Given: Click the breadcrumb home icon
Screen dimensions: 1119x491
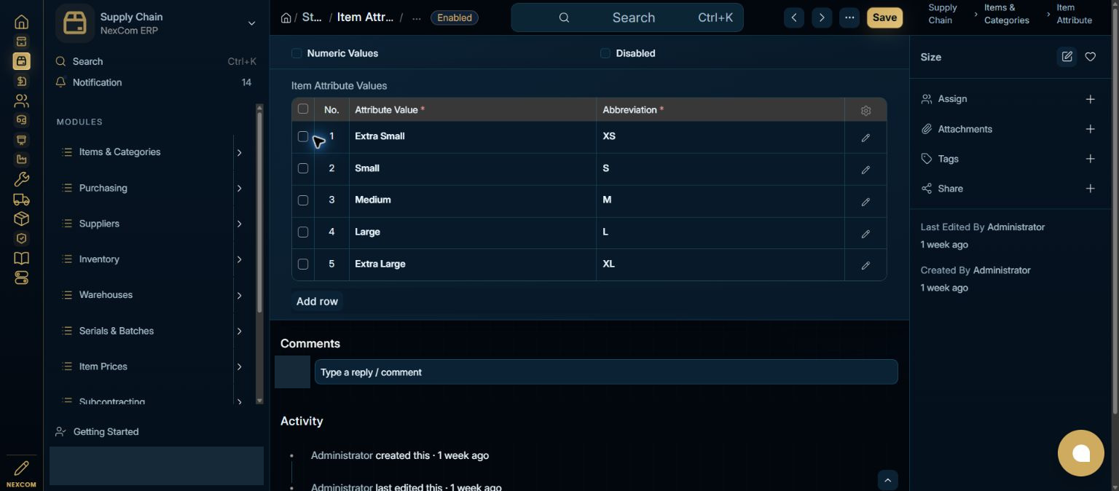Looking at the screenshot, I should 286,17.
